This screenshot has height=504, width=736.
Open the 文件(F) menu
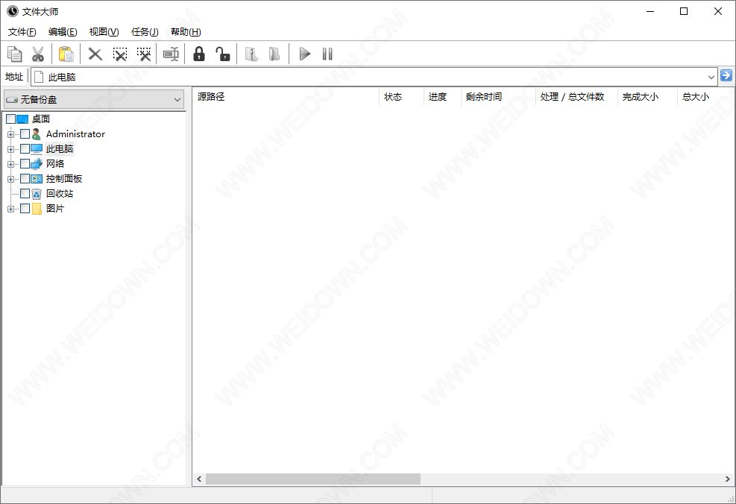click(x=22, y=32)
